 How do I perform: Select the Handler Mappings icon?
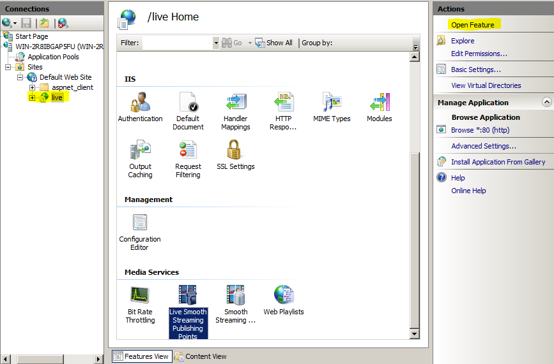click(236, 102)
